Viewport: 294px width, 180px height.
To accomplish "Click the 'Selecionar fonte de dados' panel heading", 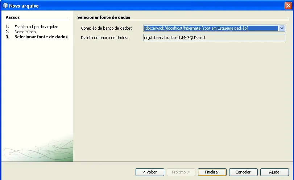I will 104,17.
